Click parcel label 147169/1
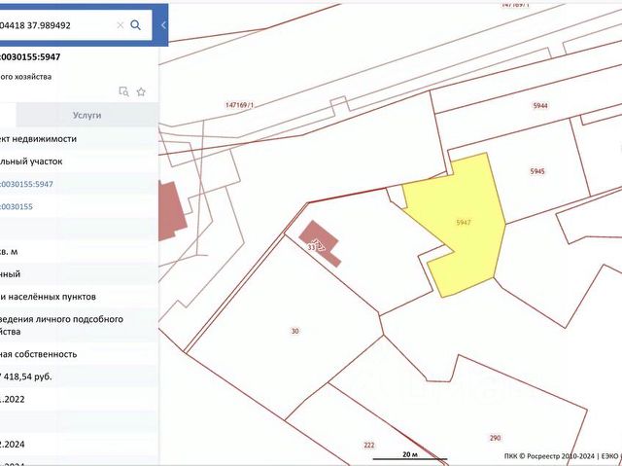This screenshot has width=622, height=466. pyautogui.click(x=239, y=105)
